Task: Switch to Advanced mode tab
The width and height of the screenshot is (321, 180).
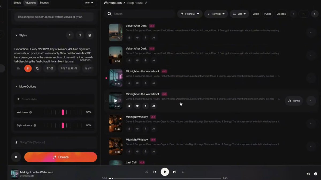Action: pyautogui.click(x=30, y=3)
